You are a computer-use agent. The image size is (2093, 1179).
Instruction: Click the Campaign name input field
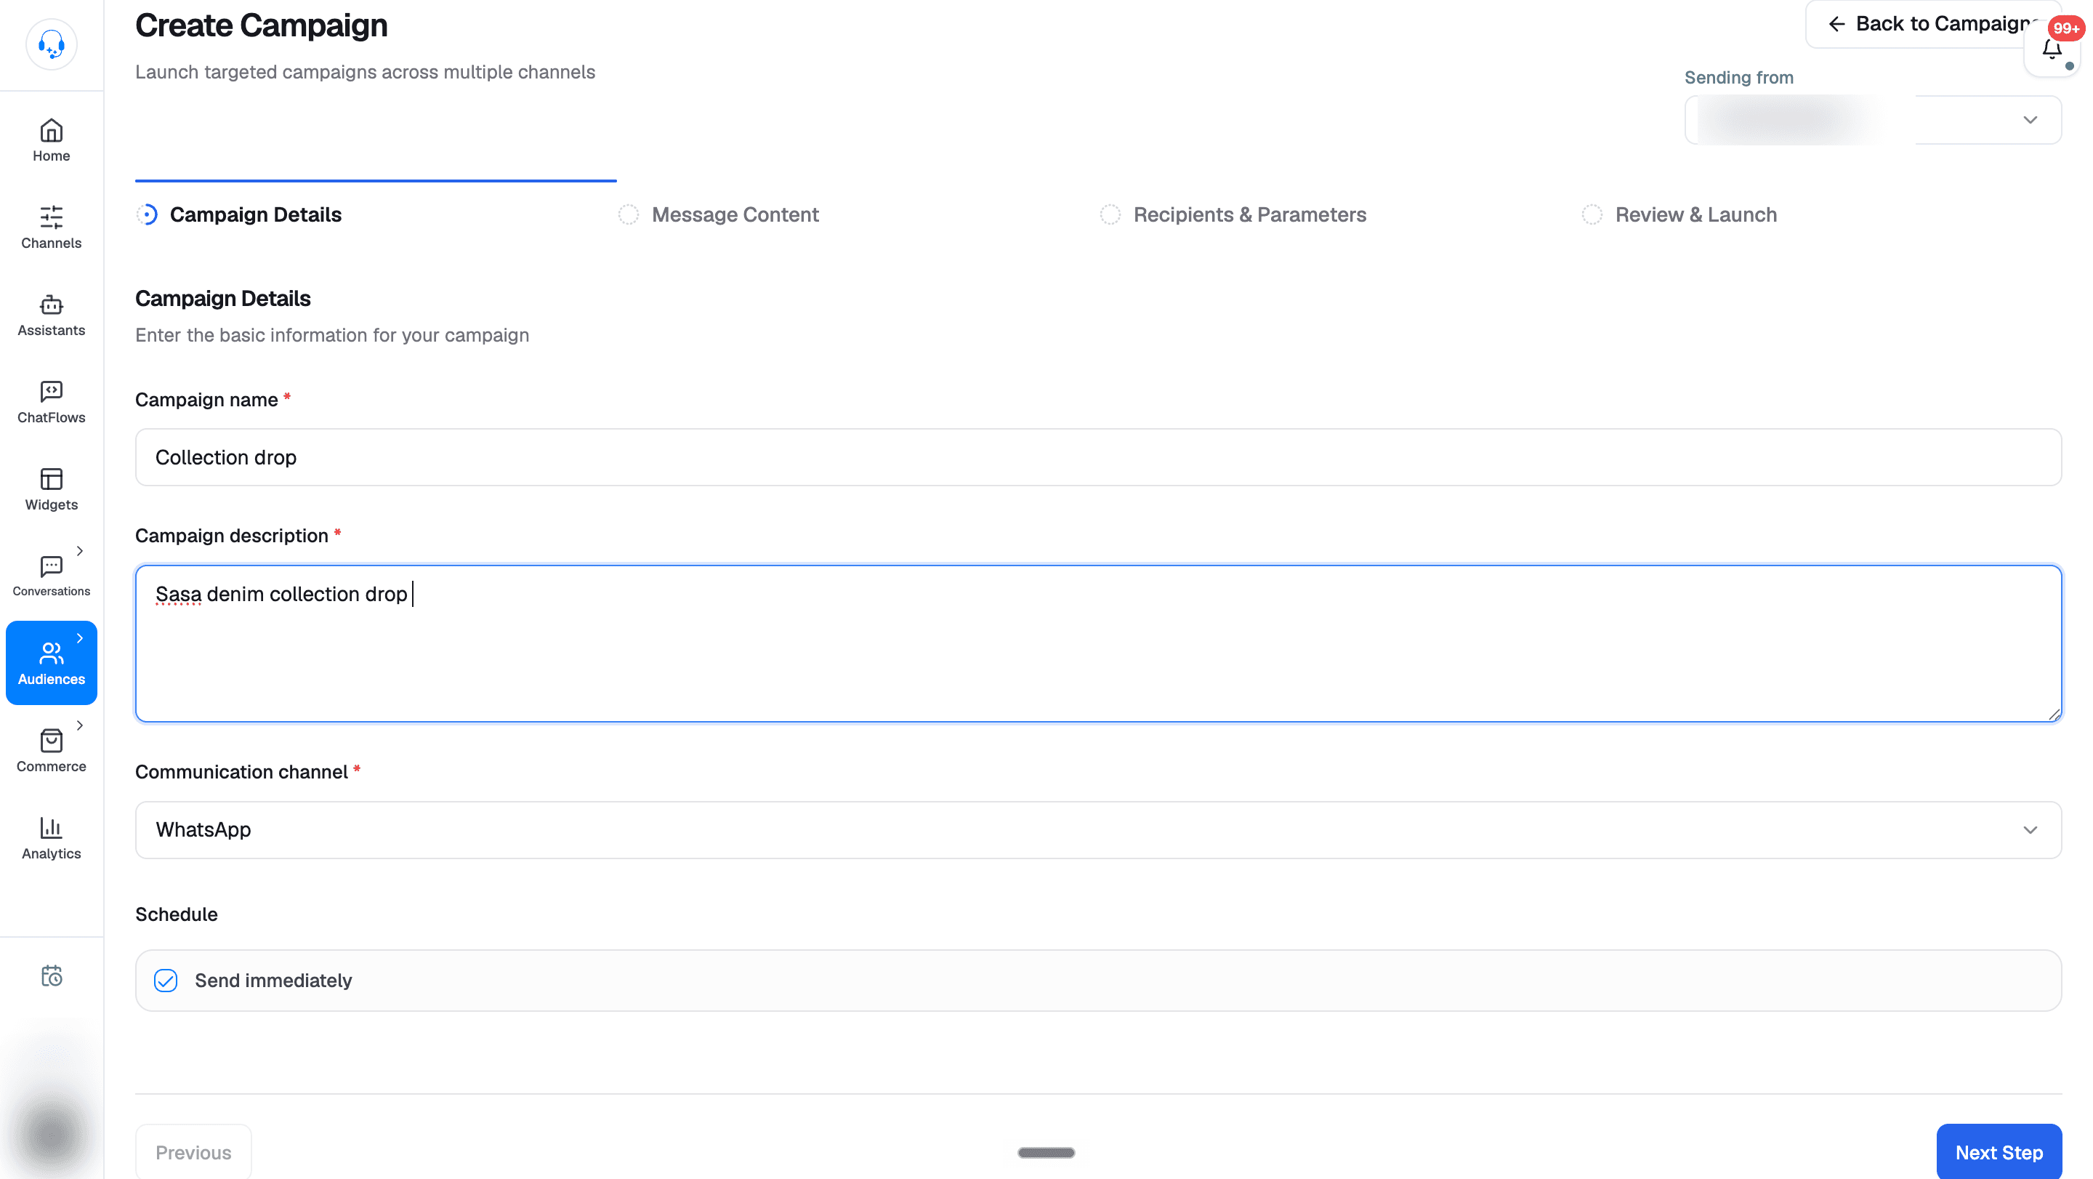click(x=1097, y=457)
